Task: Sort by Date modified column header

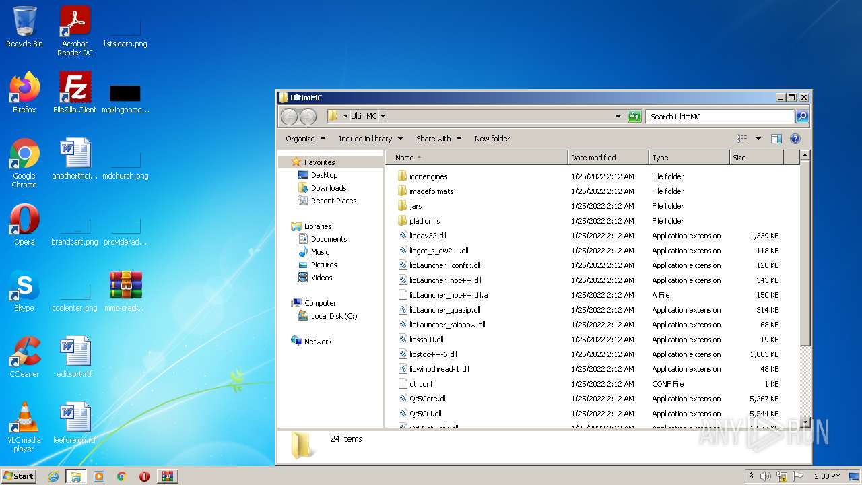Action: point(609,158)
